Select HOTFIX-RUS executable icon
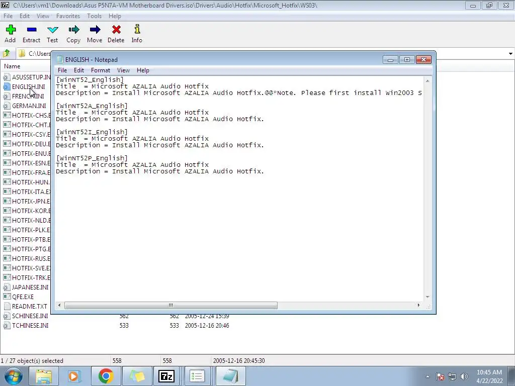 [x=7, y=258]
